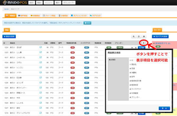177x116 pixels.
Task: Move row 1224 down with arrow button
Action: coord(136,48)
